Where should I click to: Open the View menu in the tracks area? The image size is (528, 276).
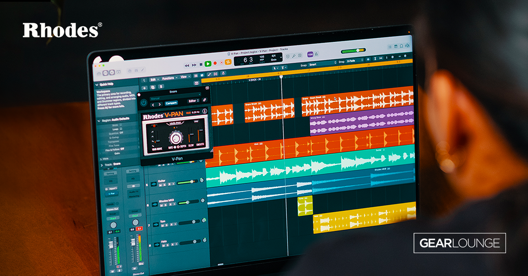tap(184, 77)
